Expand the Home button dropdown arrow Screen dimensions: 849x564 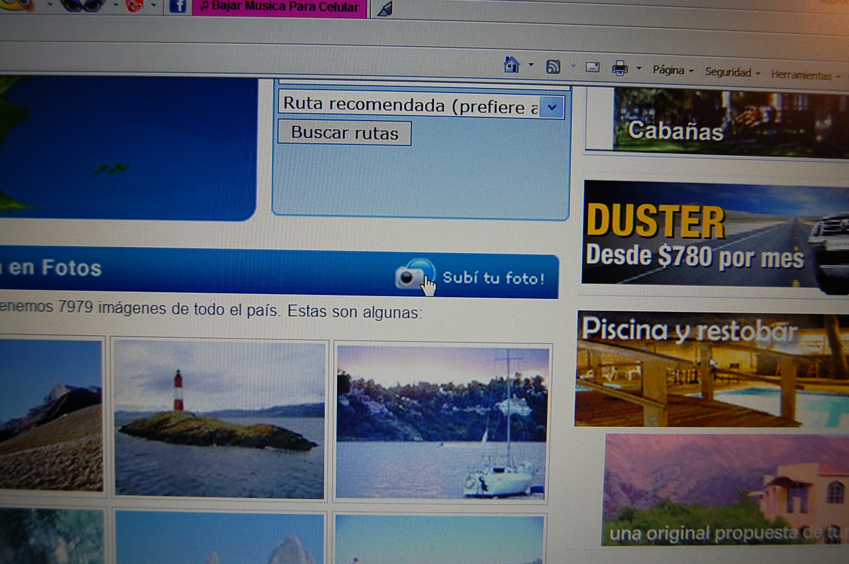pos(531,65)
